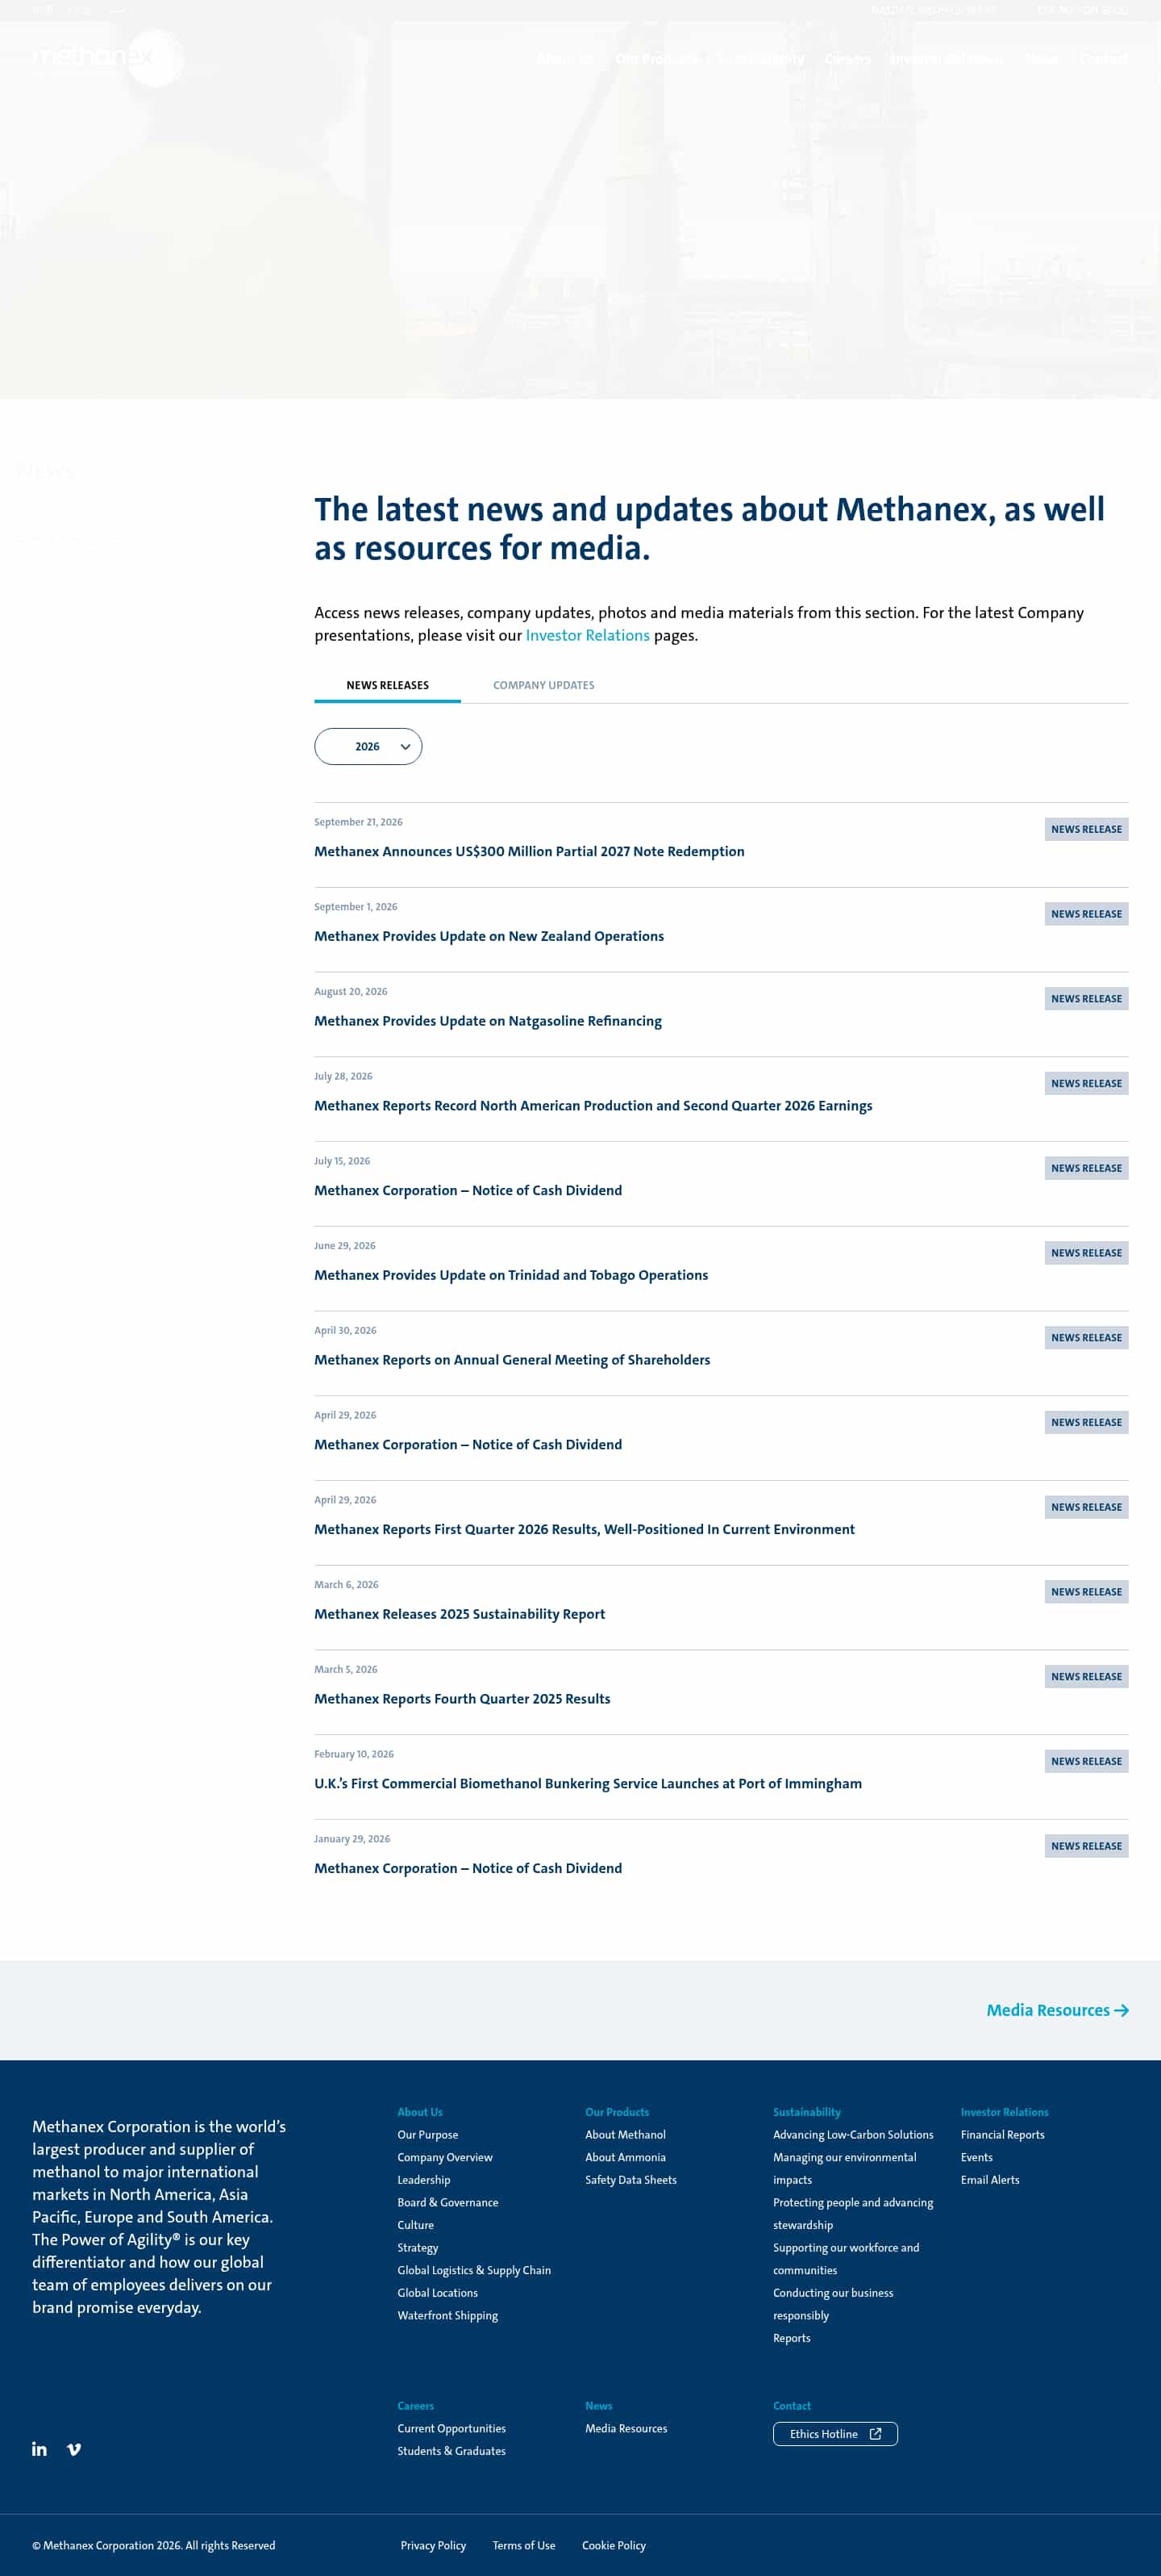Open Current Opportunities under Careers
The image size is (1161, 2576).
(x=451, y=2428)
